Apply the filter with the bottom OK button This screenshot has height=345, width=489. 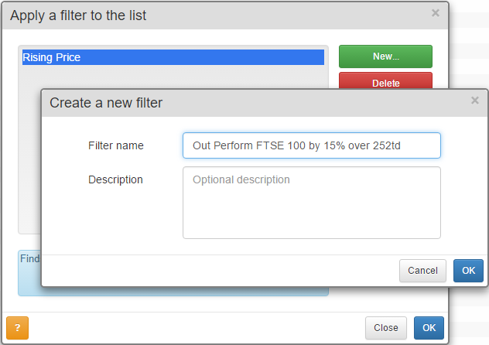point(429,328)
